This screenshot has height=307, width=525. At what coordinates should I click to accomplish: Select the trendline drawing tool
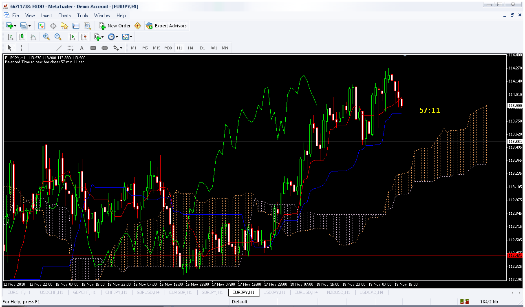coord(59,48)
